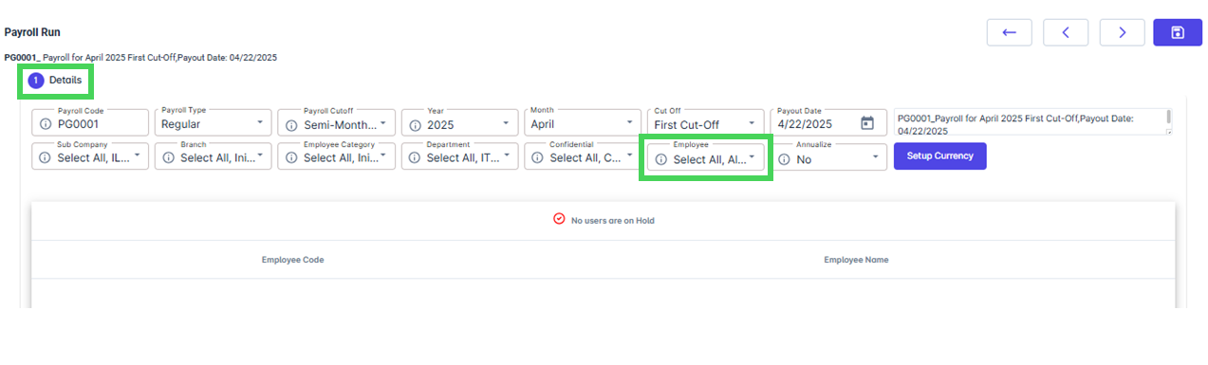This screenshot has height=365, width=1208.
Task: Expand the Payroll Type dropdown
Action: [x=214, y=122]
